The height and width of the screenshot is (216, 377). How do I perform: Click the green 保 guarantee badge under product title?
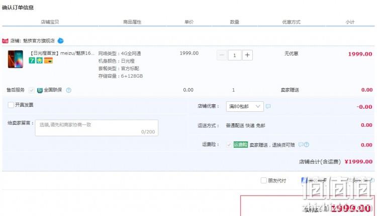point(39,61)
